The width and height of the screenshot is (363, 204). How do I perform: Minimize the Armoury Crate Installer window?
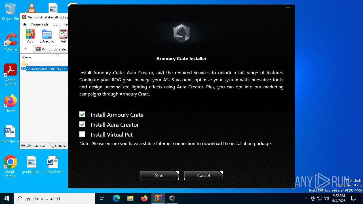coord(288,8)
